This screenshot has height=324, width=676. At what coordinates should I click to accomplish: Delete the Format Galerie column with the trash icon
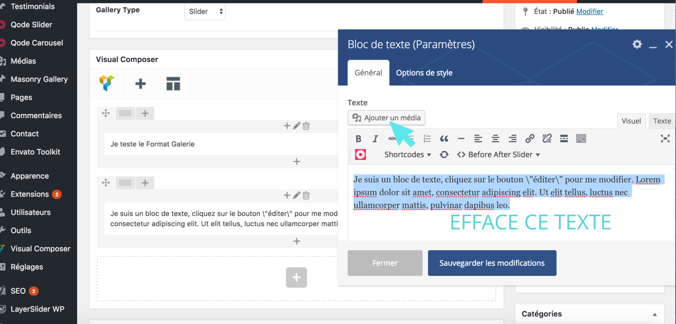point(306,126)
